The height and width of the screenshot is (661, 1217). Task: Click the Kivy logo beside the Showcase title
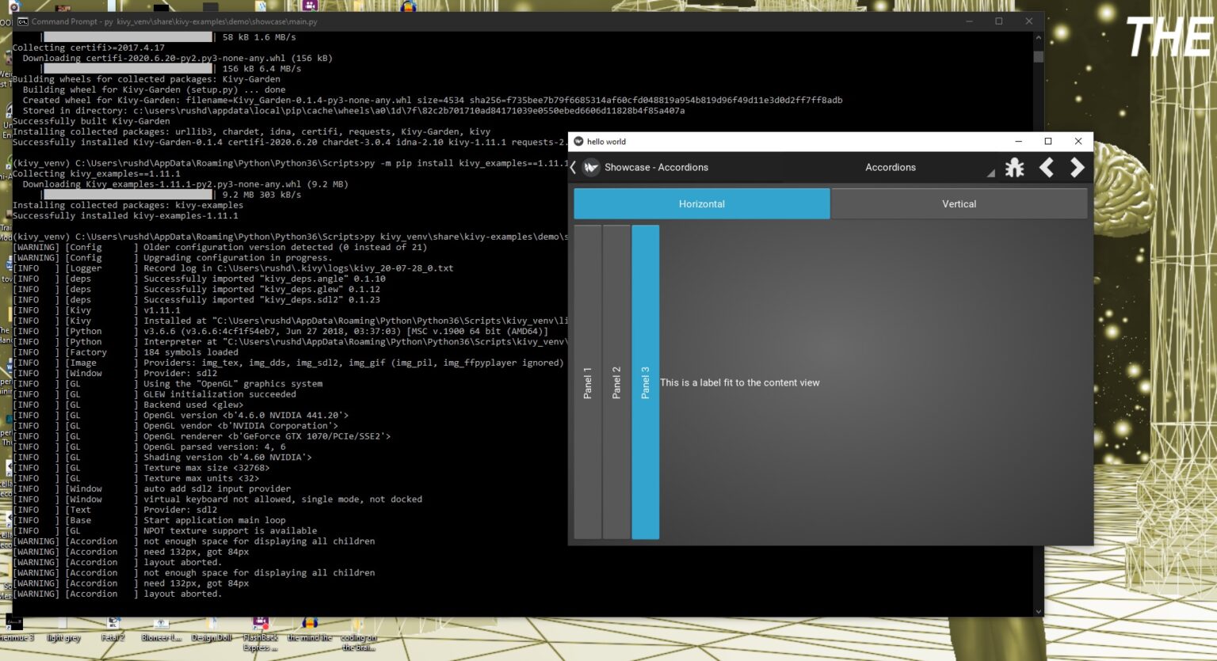(590, 168)
